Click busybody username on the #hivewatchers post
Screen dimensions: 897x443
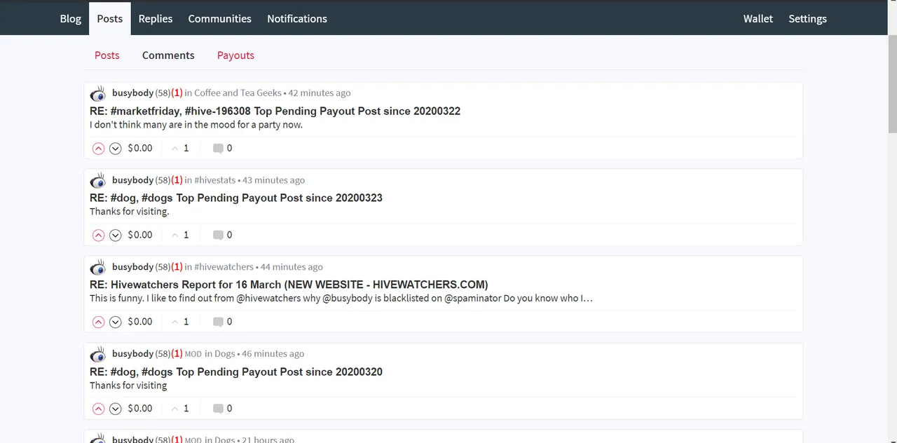[132, 267]
